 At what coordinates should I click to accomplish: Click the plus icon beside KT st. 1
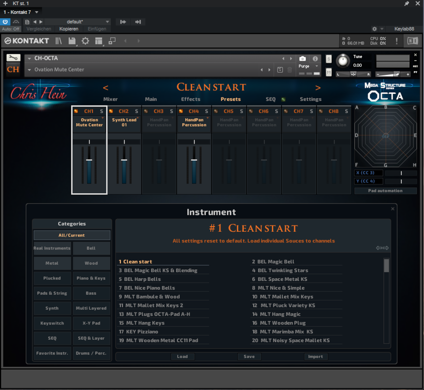[x=5, y=4]
